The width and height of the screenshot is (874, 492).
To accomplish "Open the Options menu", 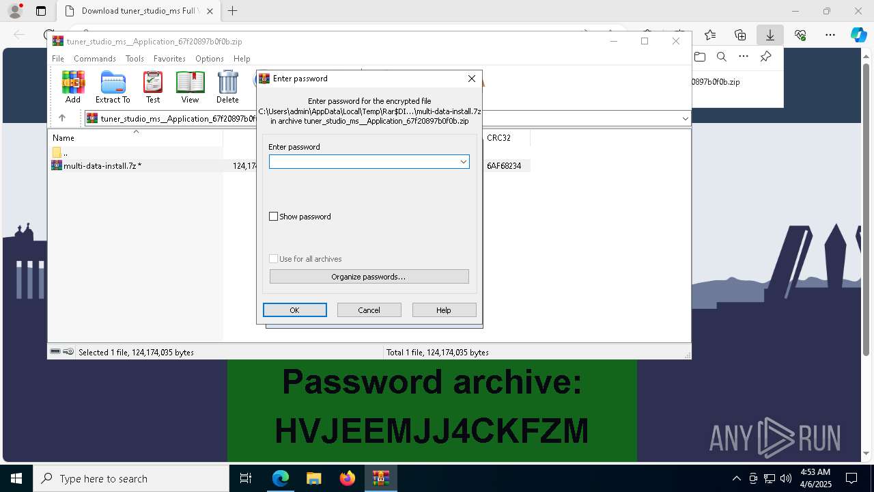I will point(210,59).
